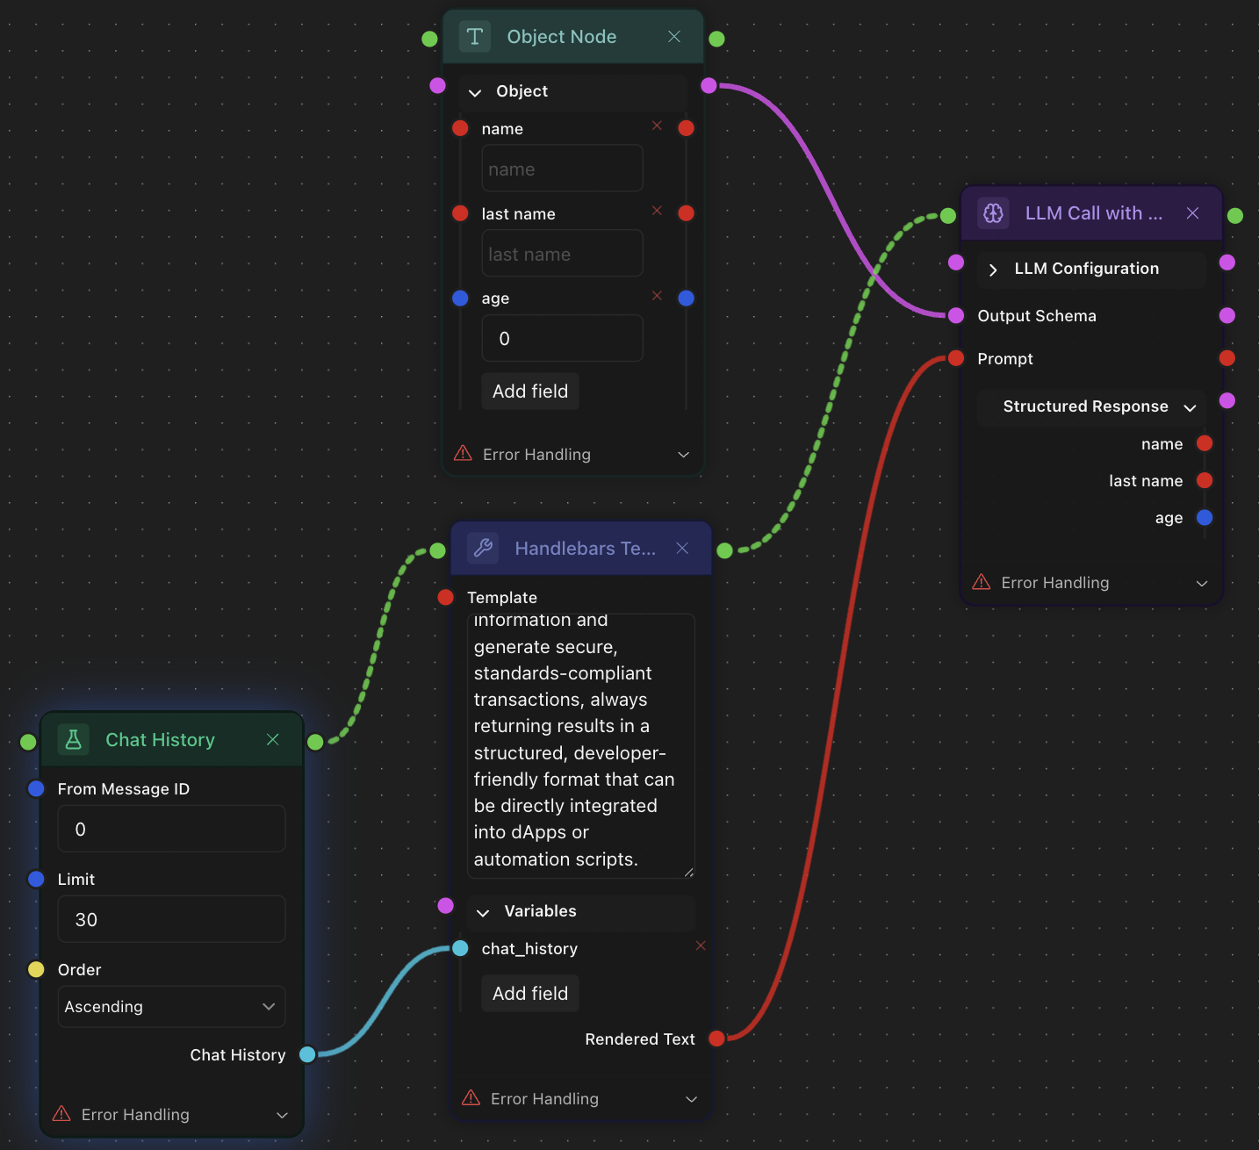This screenshot has width=1259, height=1150.
Task: Click the Limit input field
Action: click(x=171, y=920)
